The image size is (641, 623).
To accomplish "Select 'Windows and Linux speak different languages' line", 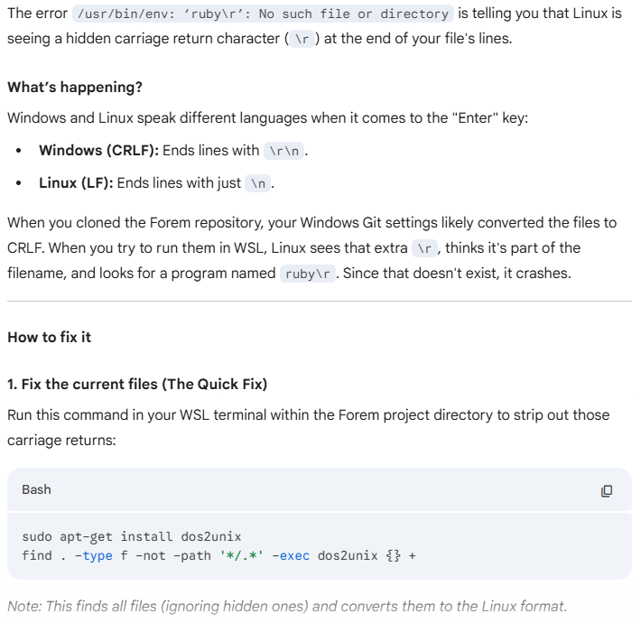I will coord(268,118).
